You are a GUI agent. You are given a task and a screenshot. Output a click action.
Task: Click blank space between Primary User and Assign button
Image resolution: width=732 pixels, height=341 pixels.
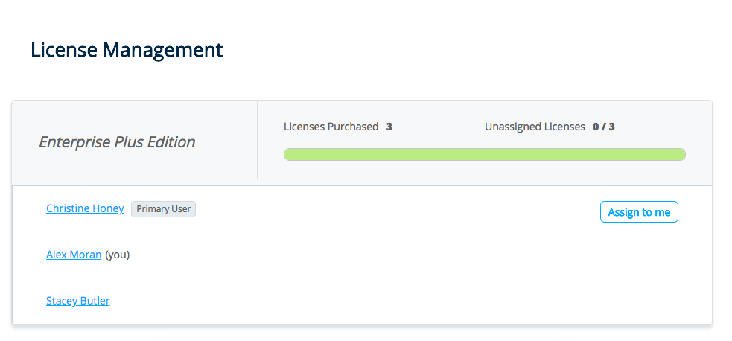(x=395, y=209)
